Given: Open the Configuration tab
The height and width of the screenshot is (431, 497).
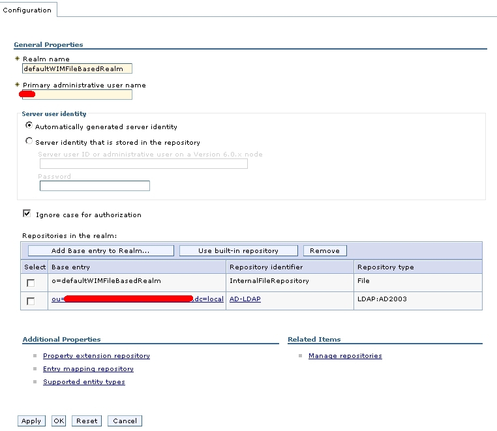Looking at the screenshot, I should pos(27,10).
